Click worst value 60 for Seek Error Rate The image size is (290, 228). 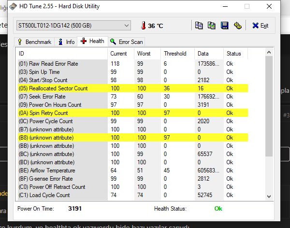pyautogui.click(x=140, y=97)
